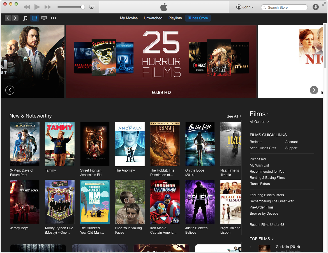Open the Unwatched tab
328x253 pixels.
153,18
